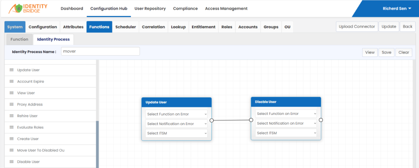Click the Save button

(386, 52)
